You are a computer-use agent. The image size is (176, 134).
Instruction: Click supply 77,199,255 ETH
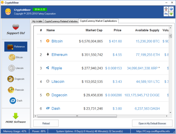coord(148,55)
